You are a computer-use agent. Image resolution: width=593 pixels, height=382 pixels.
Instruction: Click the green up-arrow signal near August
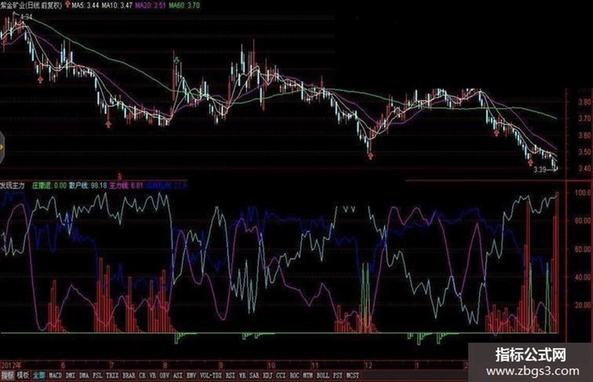tap(176, 60)
